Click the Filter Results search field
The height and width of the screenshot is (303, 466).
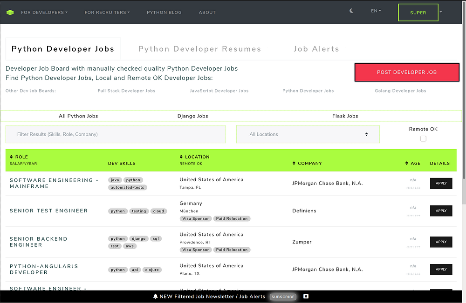coord(116,134)
